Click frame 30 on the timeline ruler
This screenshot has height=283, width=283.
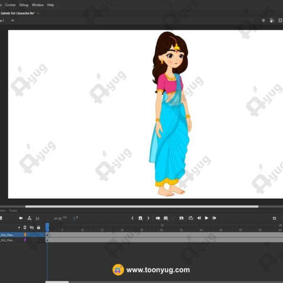[161, 230]
